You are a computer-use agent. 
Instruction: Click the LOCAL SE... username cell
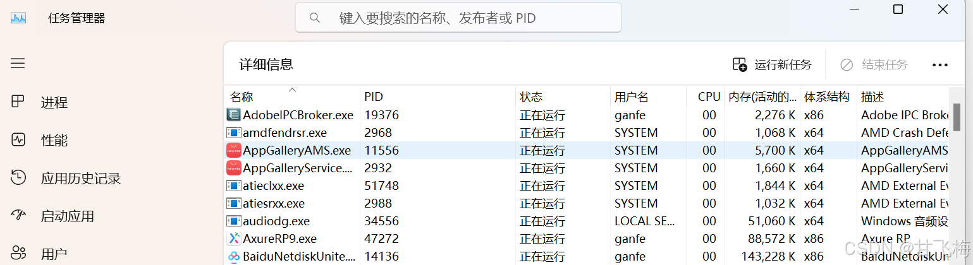coord(645,221)
